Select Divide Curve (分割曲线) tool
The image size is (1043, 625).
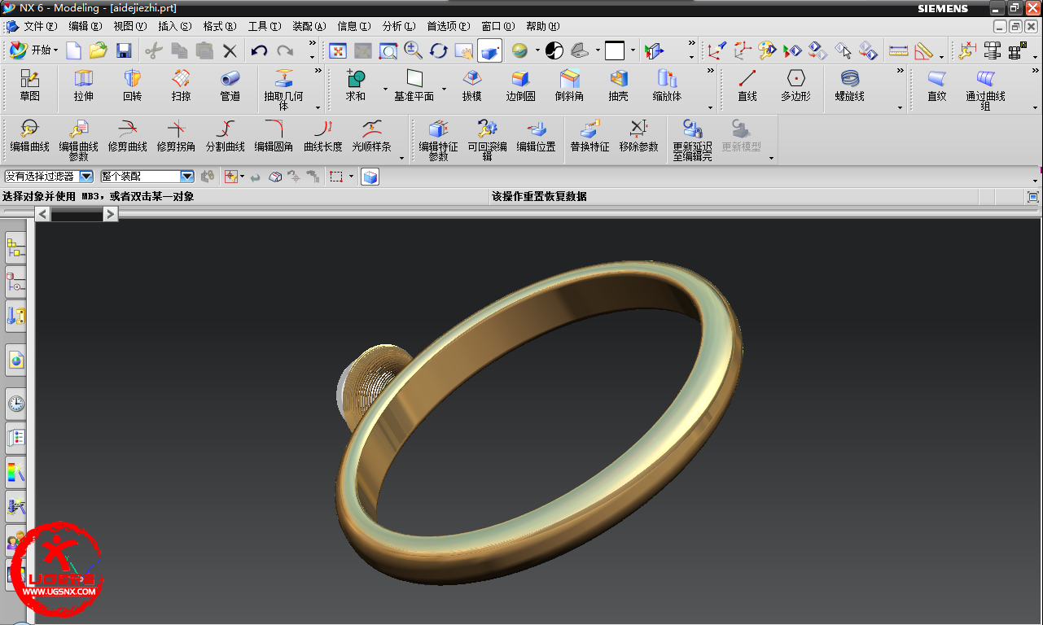point(226,137)
